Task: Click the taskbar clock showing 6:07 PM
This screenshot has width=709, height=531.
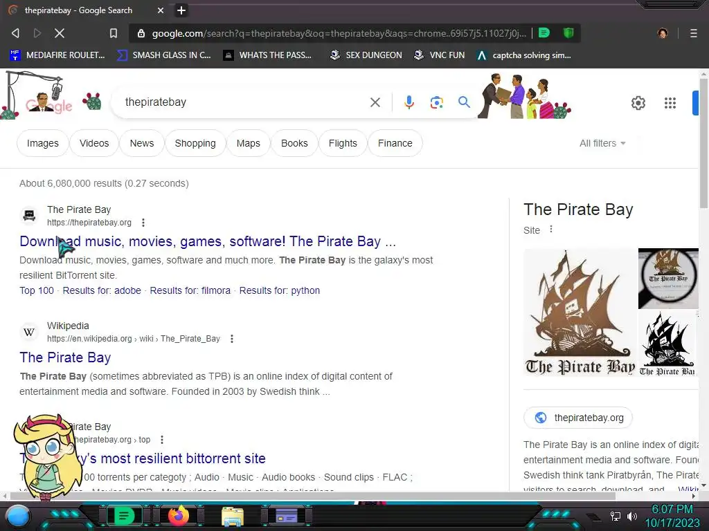Action: (672, 516)
